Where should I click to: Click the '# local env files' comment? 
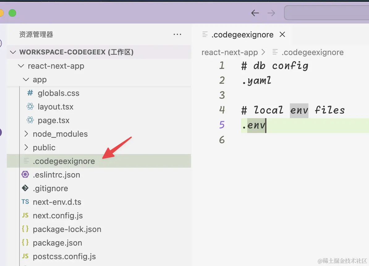click(x=293, y=110)
